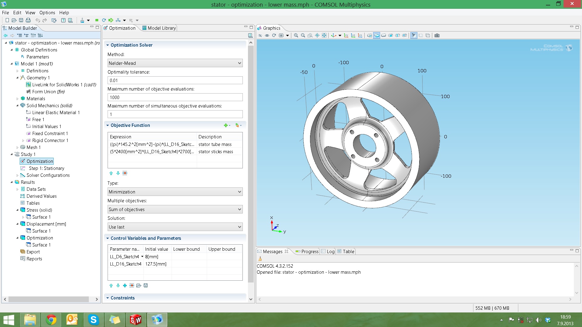
Task: Switch to the Model Library tab
Action: coord(159,28)
